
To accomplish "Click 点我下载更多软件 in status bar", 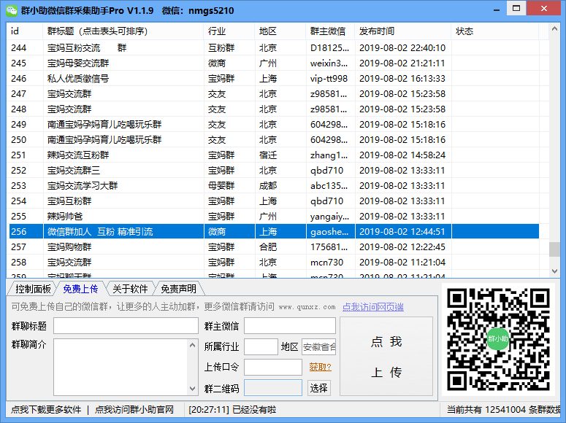I will tap(46, 410).
